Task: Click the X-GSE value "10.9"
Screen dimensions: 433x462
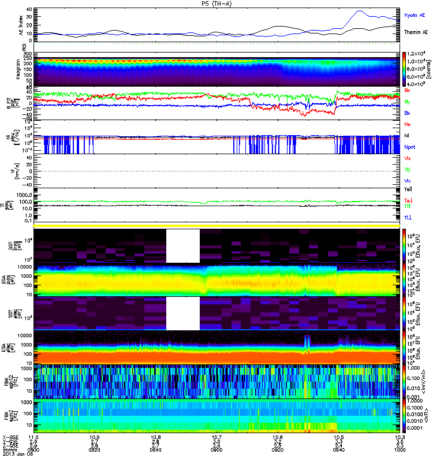Action: [x=94, y=437]
